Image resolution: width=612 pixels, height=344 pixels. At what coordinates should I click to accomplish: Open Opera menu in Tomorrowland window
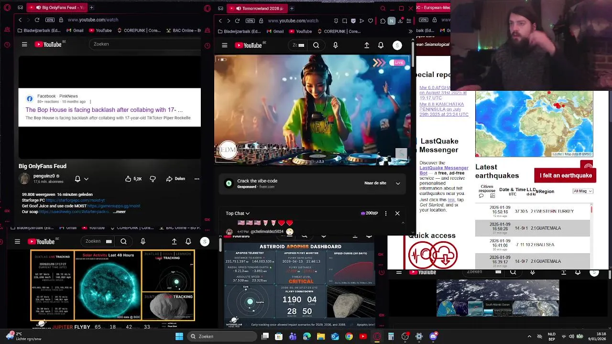(x=208, y=8)
